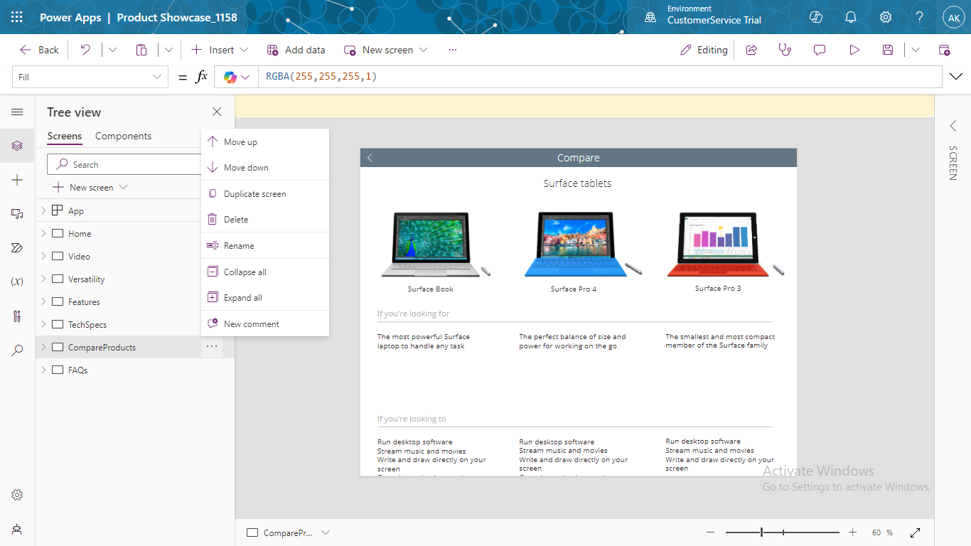
Task: Open the Fill property dropdown
Action: (x=90, y=77)
